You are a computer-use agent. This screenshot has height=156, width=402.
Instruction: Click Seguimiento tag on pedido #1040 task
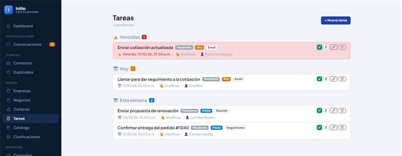pyautogui.click(x=235, y=128)
